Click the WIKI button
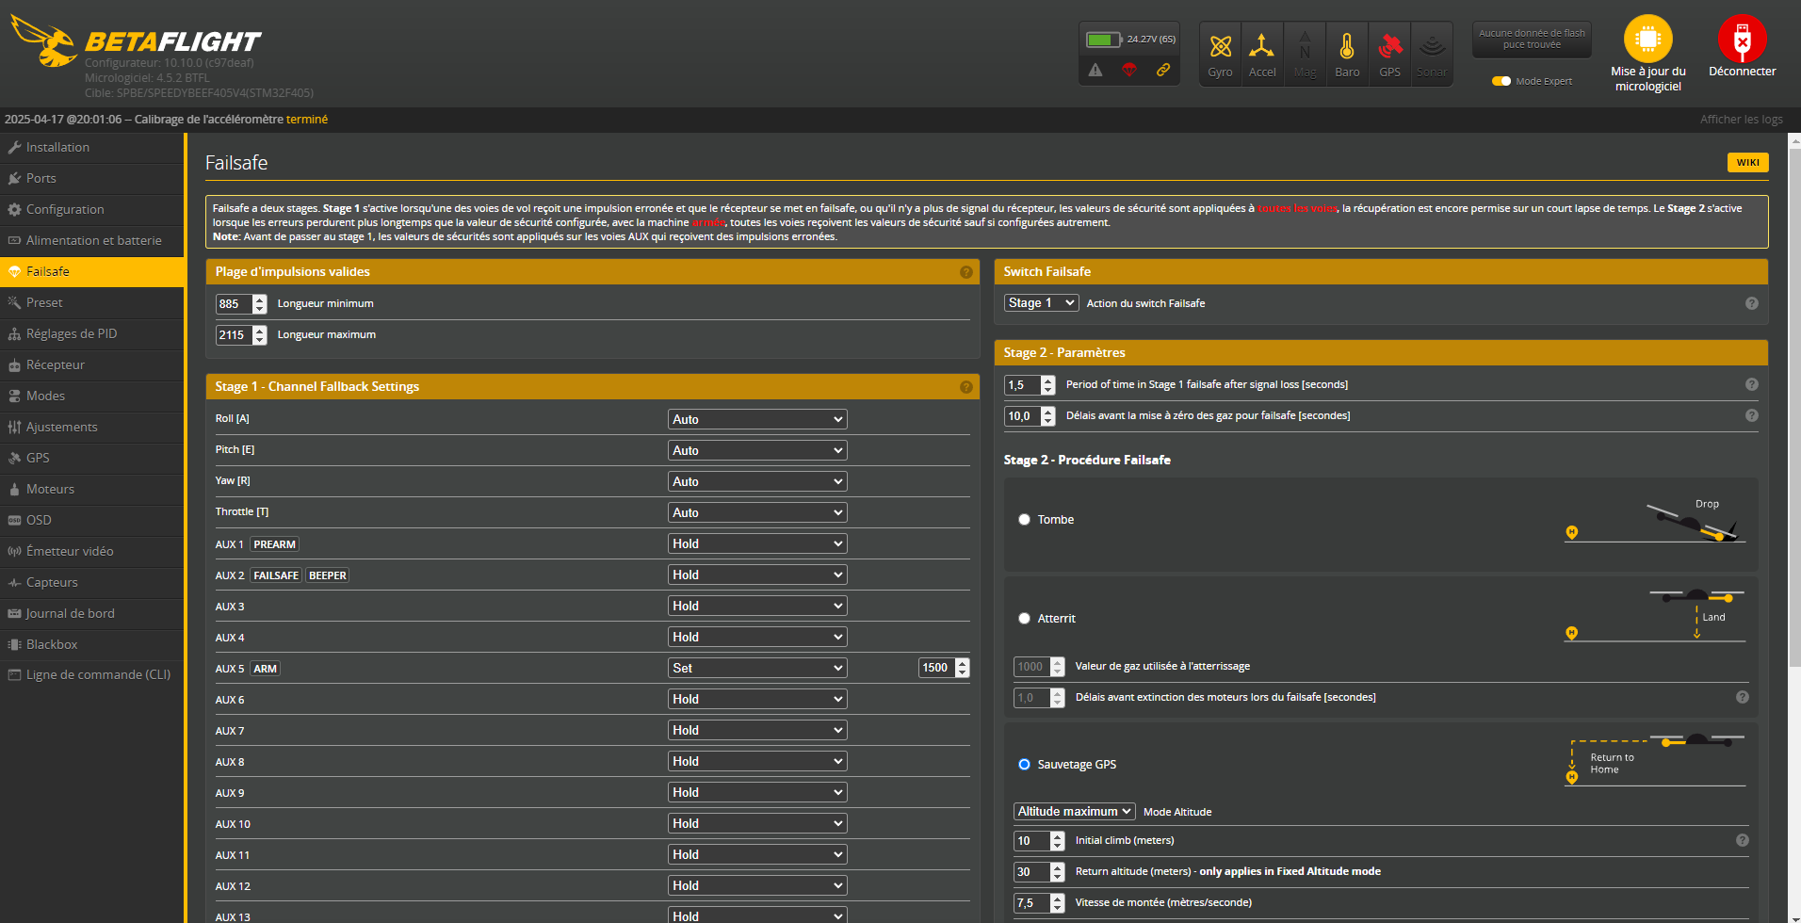Image resolution: width=1801 pixels, height=923 pixels. pyautogui.click(x=1747, y=163)
